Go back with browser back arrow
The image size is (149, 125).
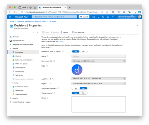pyautogui.click(x=10, y=12)
